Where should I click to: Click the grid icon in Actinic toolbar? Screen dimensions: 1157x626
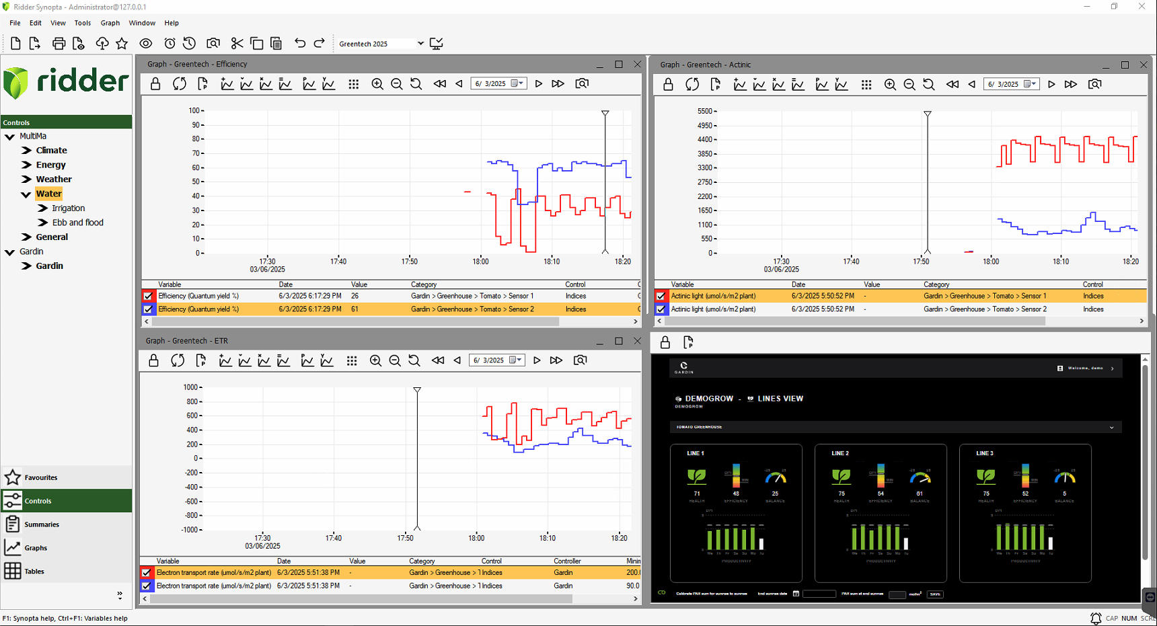pos(866,85)
